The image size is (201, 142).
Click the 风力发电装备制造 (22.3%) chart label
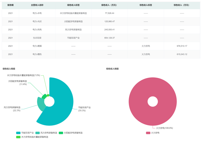(12, 109)
